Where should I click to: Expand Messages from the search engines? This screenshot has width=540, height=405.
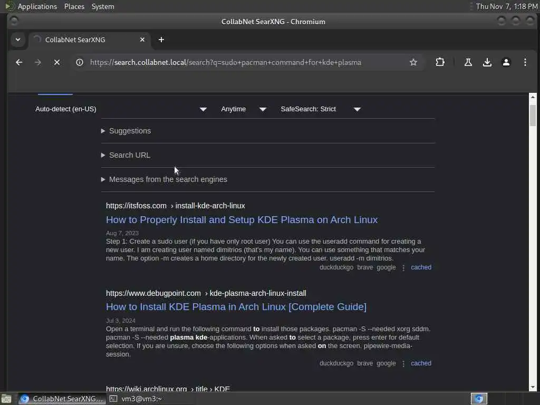pyautogui.click(x=168, y=179)
